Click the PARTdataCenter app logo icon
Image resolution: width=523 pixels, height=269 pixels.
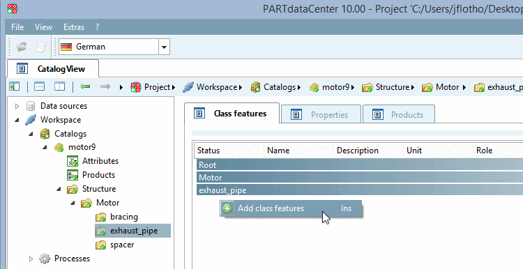[13, 8]
